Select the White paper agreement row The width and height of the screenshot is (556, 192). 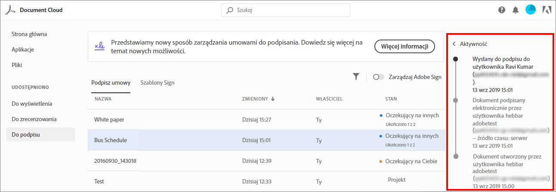[x=109, y=119]
